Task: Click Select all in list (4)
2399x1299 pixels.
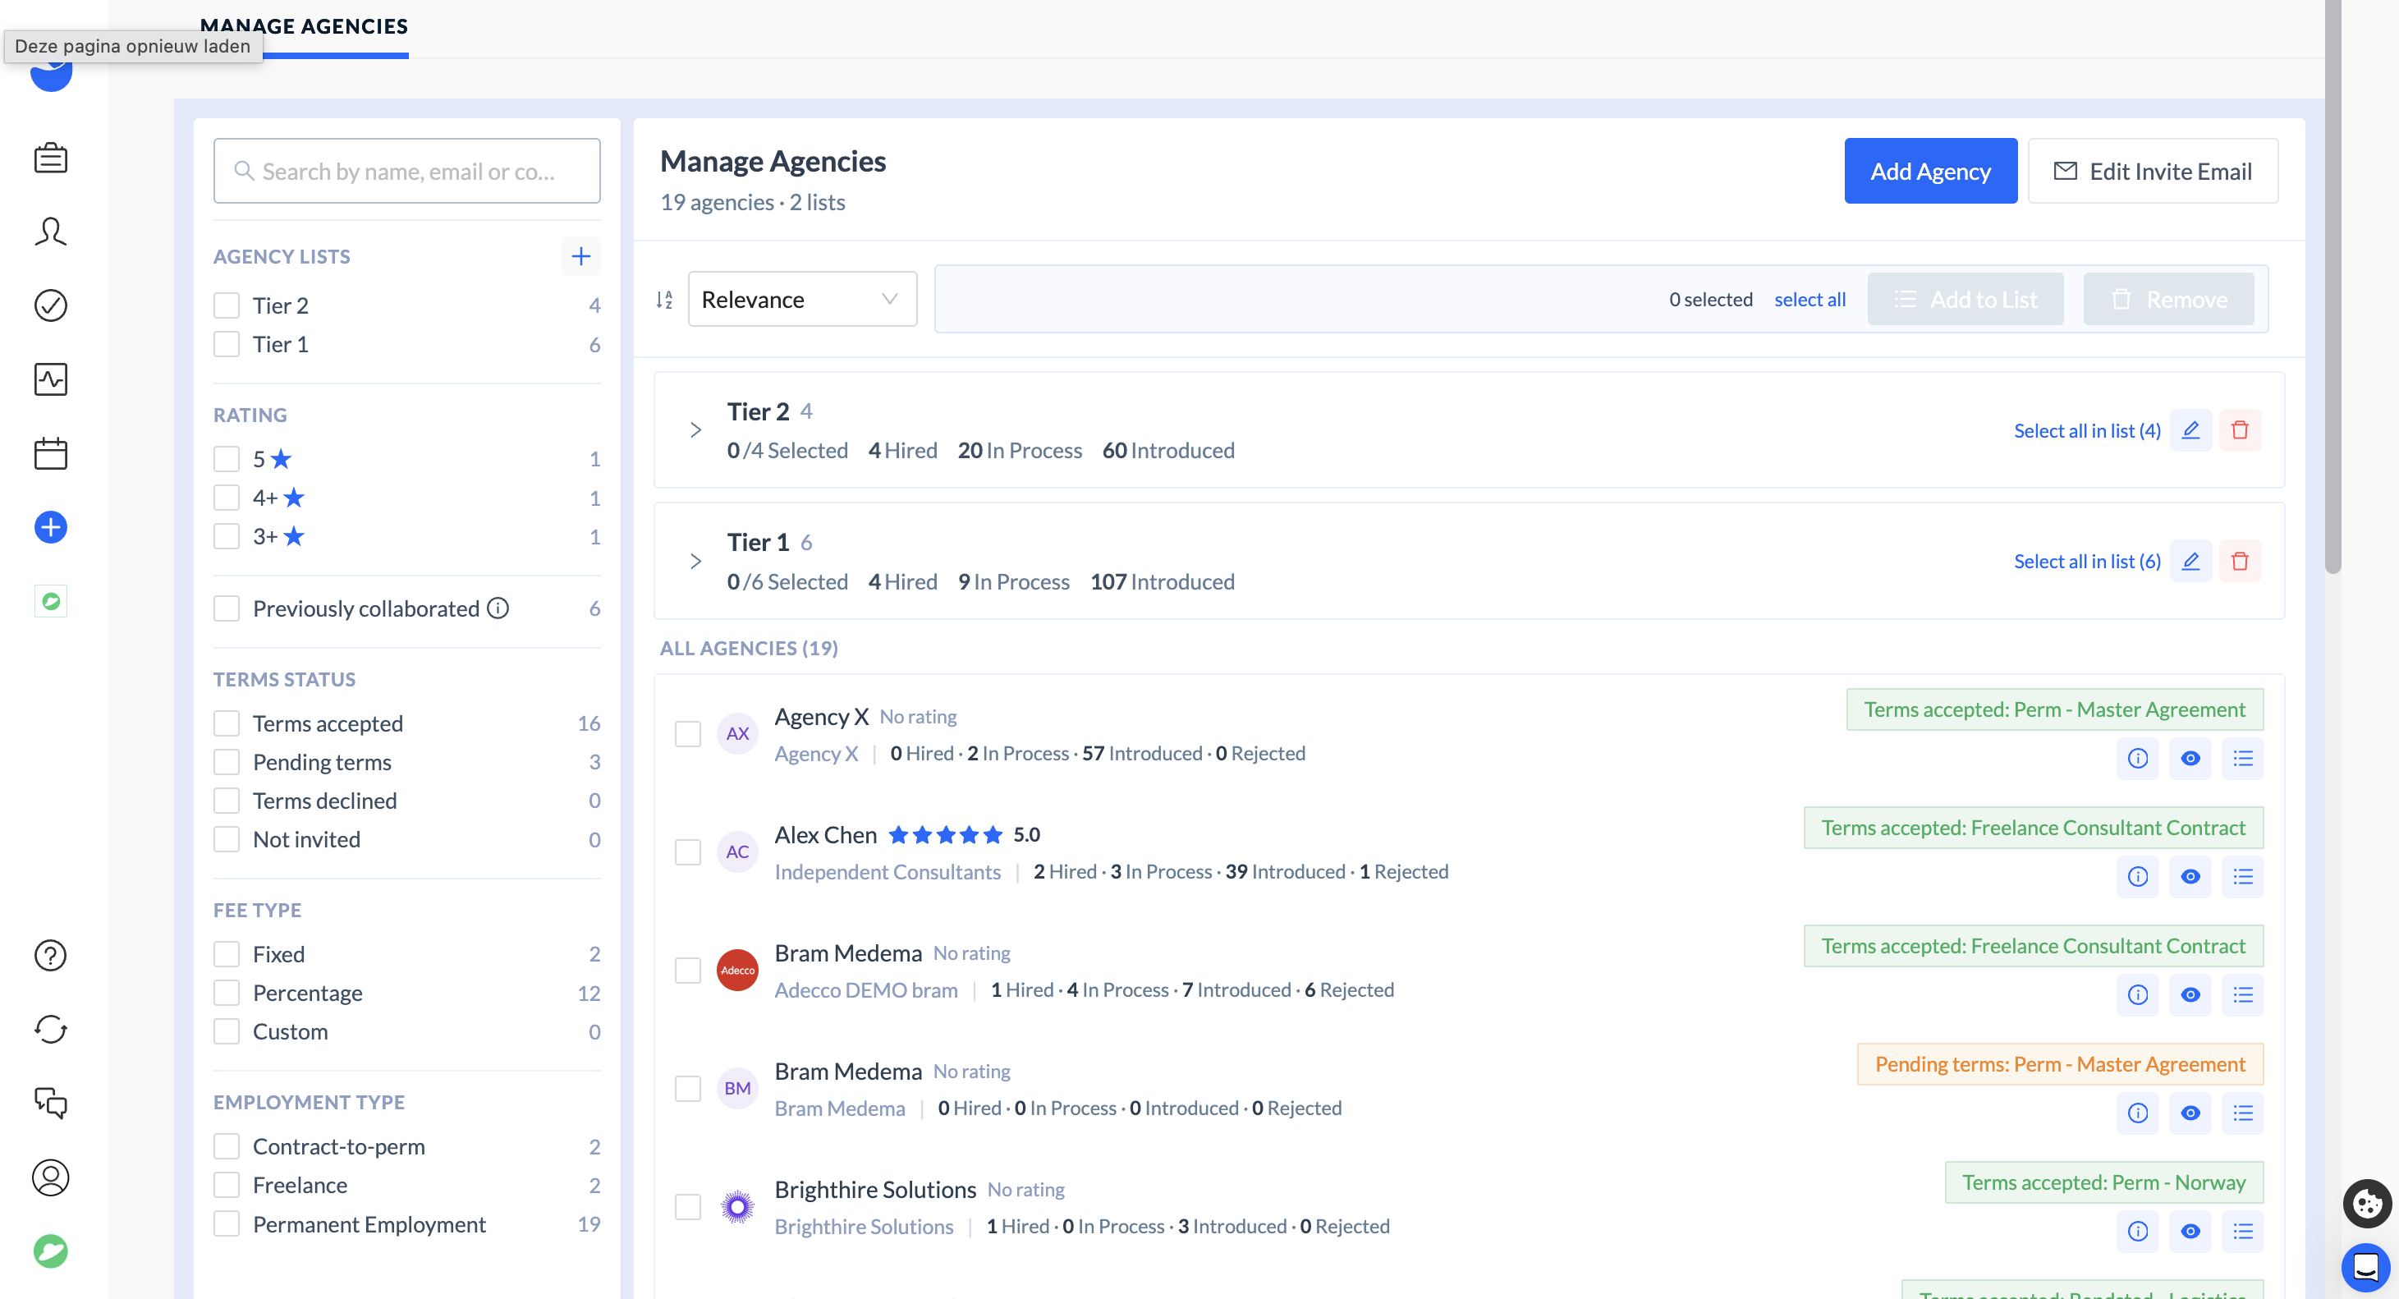Action: [2086, 430]
